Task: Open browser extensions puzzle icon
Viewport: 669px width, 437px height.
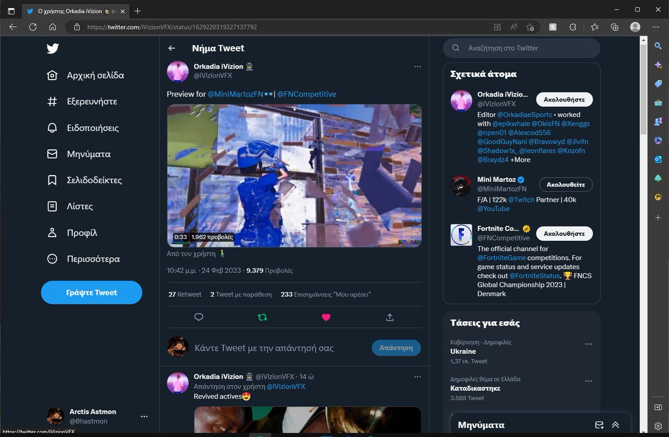Action: pos(573,27)
